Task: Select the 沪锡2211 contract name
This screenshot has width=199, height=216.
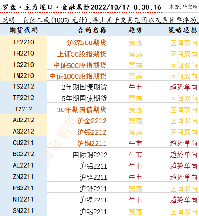Action: pyautogui.click(x=93, y=212)
